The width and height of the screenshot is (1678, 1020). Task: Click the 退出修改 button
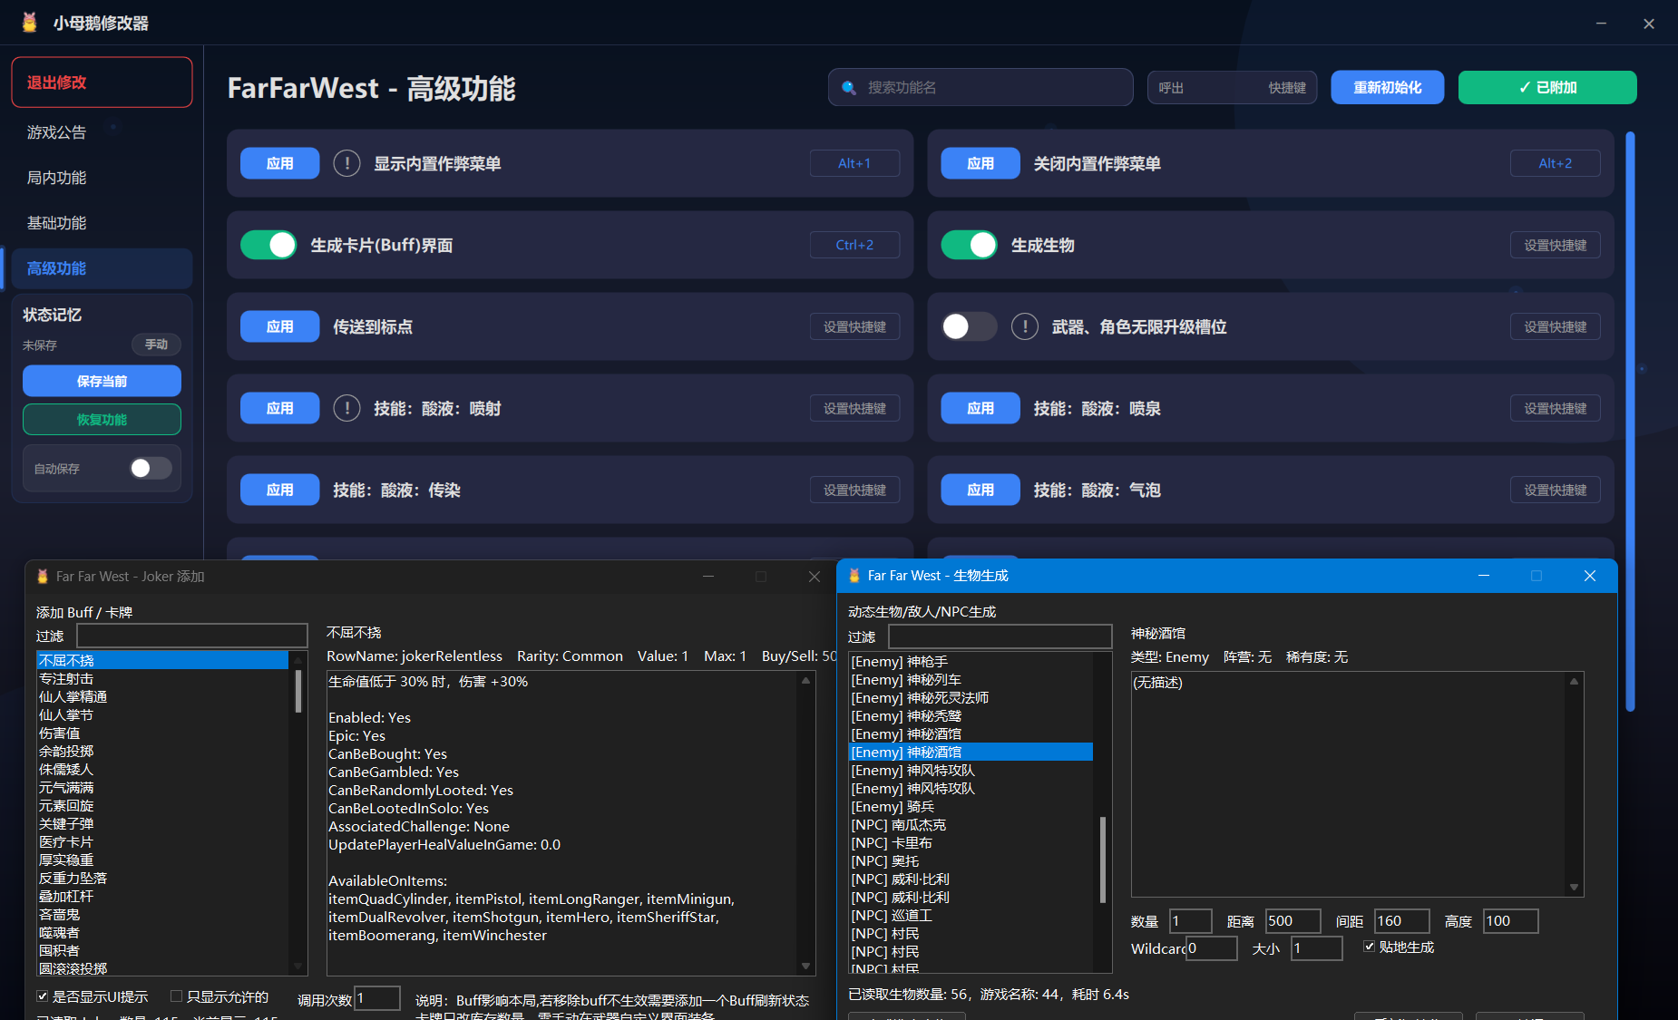pyautogui.click(x=102, y=83)
